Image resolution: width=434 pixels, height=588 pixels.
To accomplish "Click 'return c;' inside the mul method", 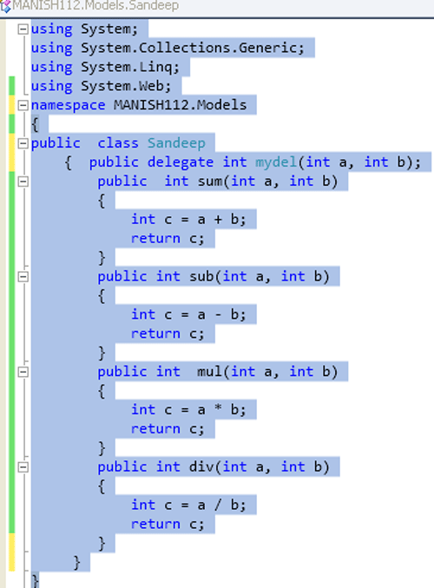I will click(168, 429).
